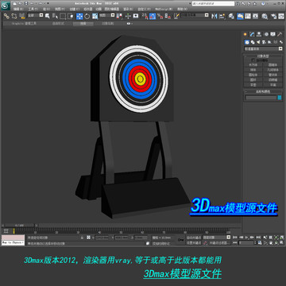Select the Systems category icon

280,42
